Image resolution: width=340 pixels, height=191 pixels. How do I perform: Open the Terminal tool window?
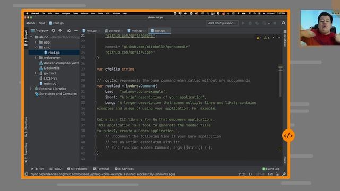click(101, 169)
